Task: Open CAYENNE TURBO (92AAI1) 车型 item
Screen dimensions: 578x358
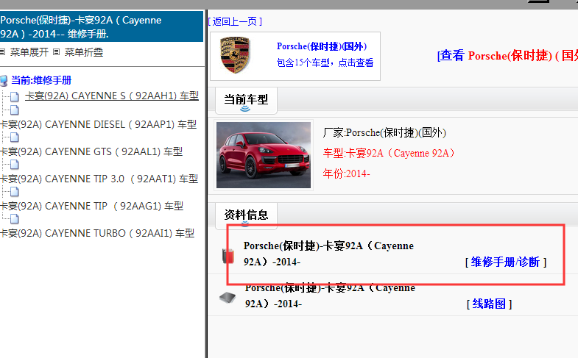Action: (x=97, y=233)
